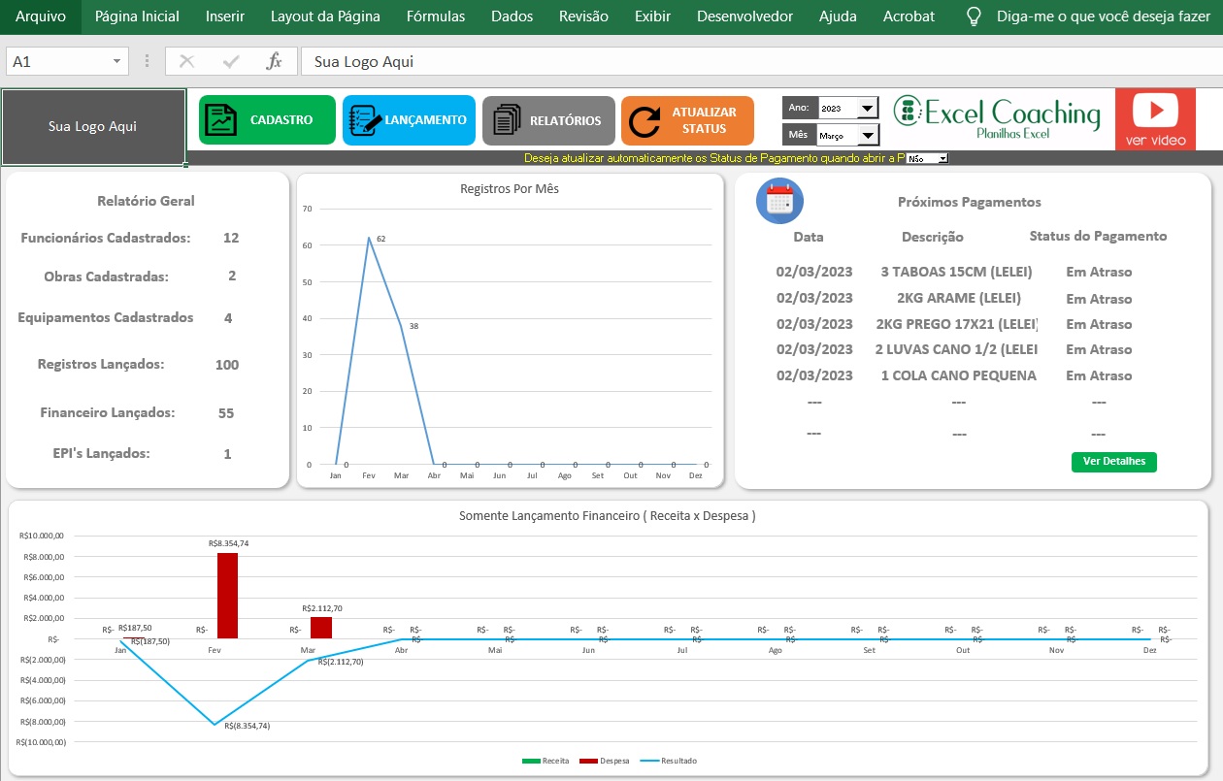
Task: Click the Março red Despesa bar
Action: click(x=321, y=628)
